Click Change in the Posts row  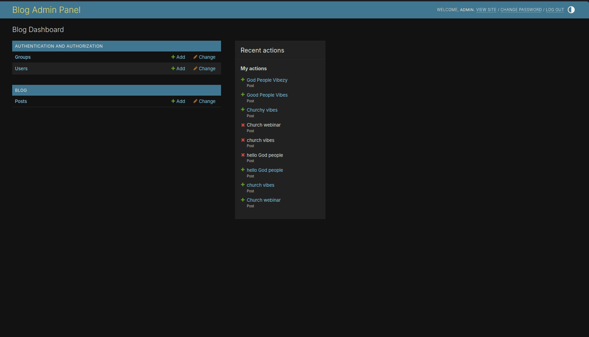click(205, 101)
